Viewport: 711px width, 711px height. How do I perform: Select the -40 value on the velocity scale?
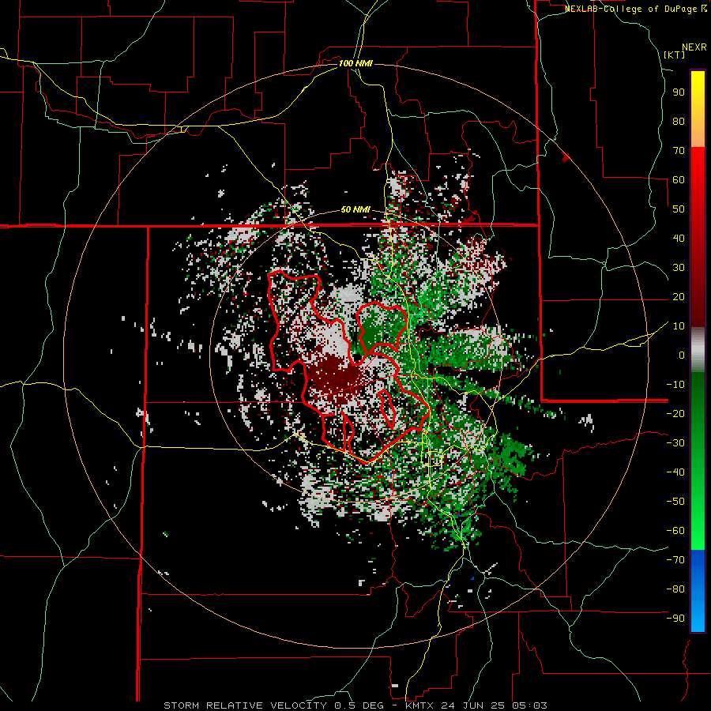(675, 472)
